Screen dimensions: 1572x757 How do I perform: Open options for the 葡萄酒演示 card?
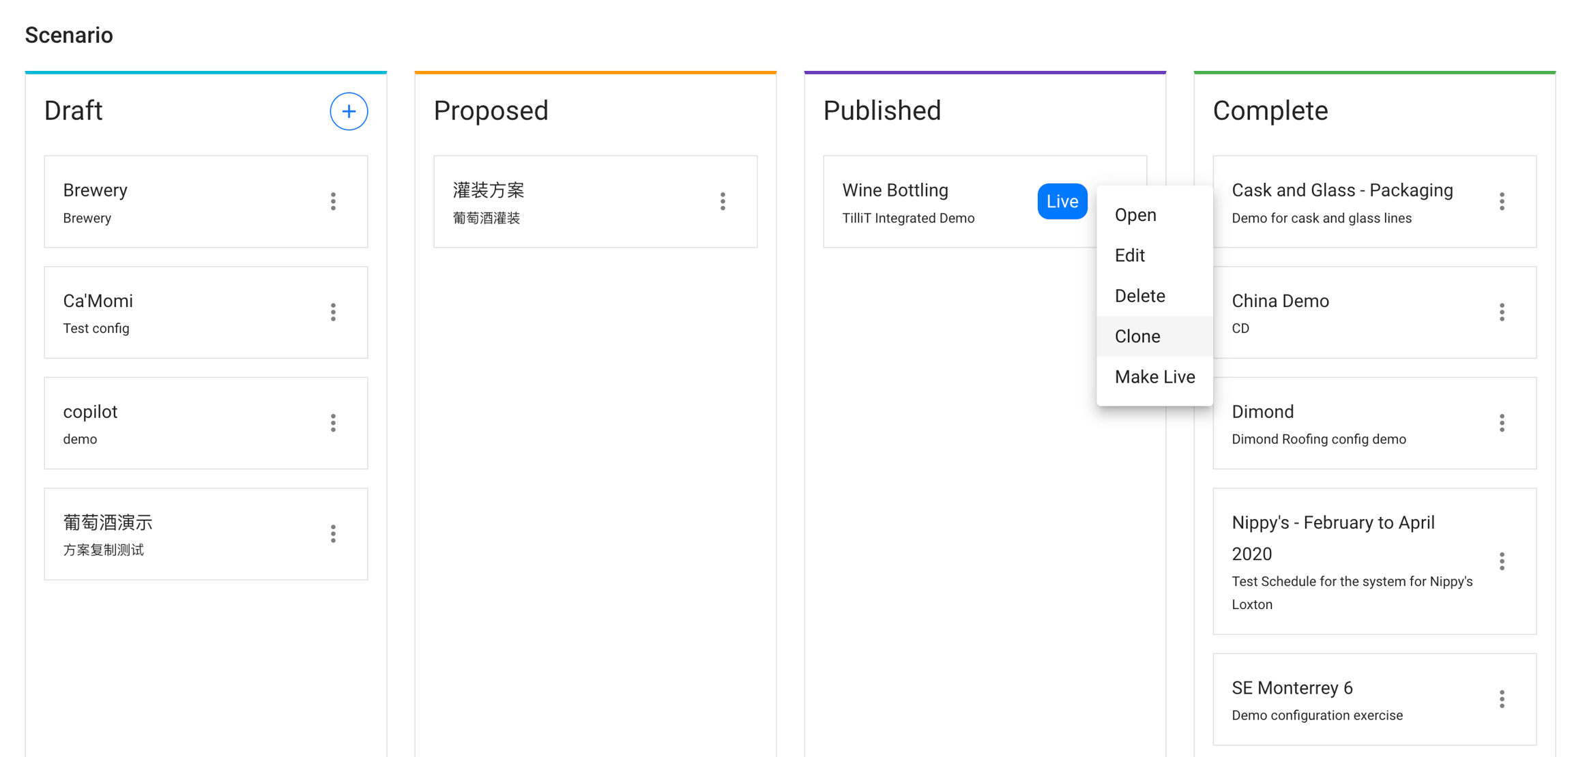click(x=333, y=534)
